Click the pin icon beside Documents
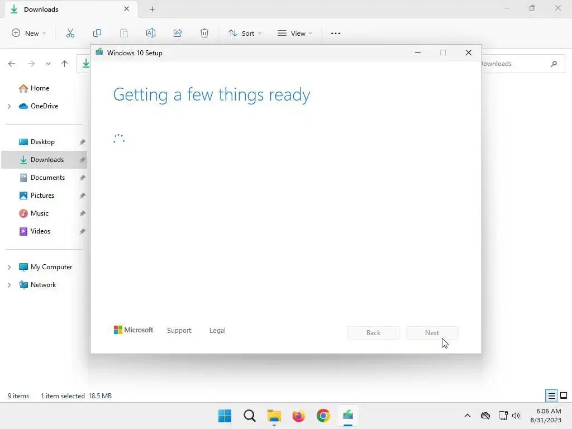The image size is (572, 429). pyautogui.click(x=83, y=178)
